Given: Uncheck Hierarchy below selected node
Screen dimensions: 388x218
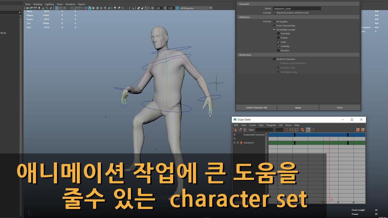Looking at the screenshot, I should coord(274,13).
